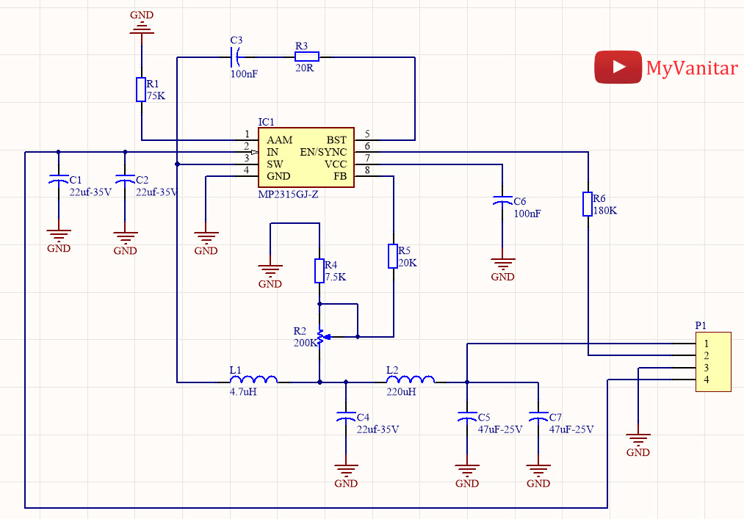Select pin number 5 beside the BST pin
The image size is (744, 519).
coord(367,134)
